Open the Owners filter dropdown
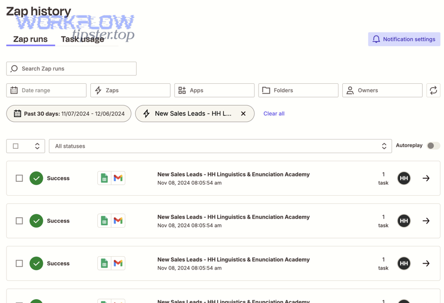The width and height of the screenshot is (444, 303). (x=382, y=90)
